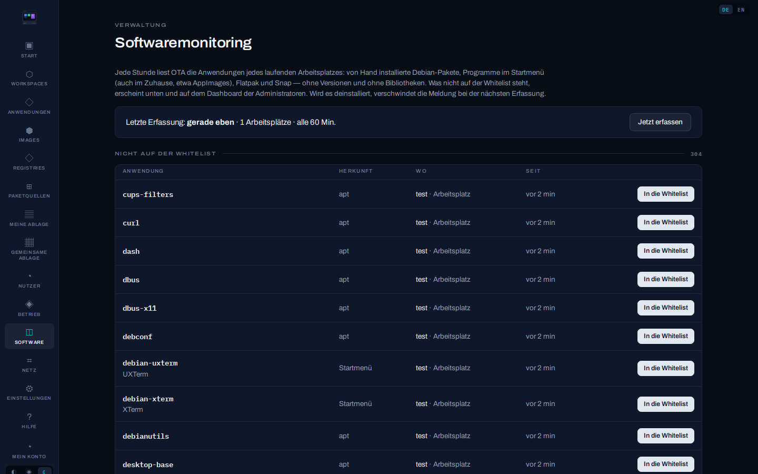Add cups-filters to the whitelist
Screen dimensions: 758x474
[x=666, y=194]
